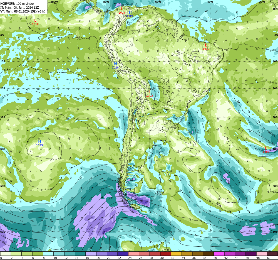Click the 40W longitude label
The width and height of the screenshot is (278, 260).
(210, 2)
